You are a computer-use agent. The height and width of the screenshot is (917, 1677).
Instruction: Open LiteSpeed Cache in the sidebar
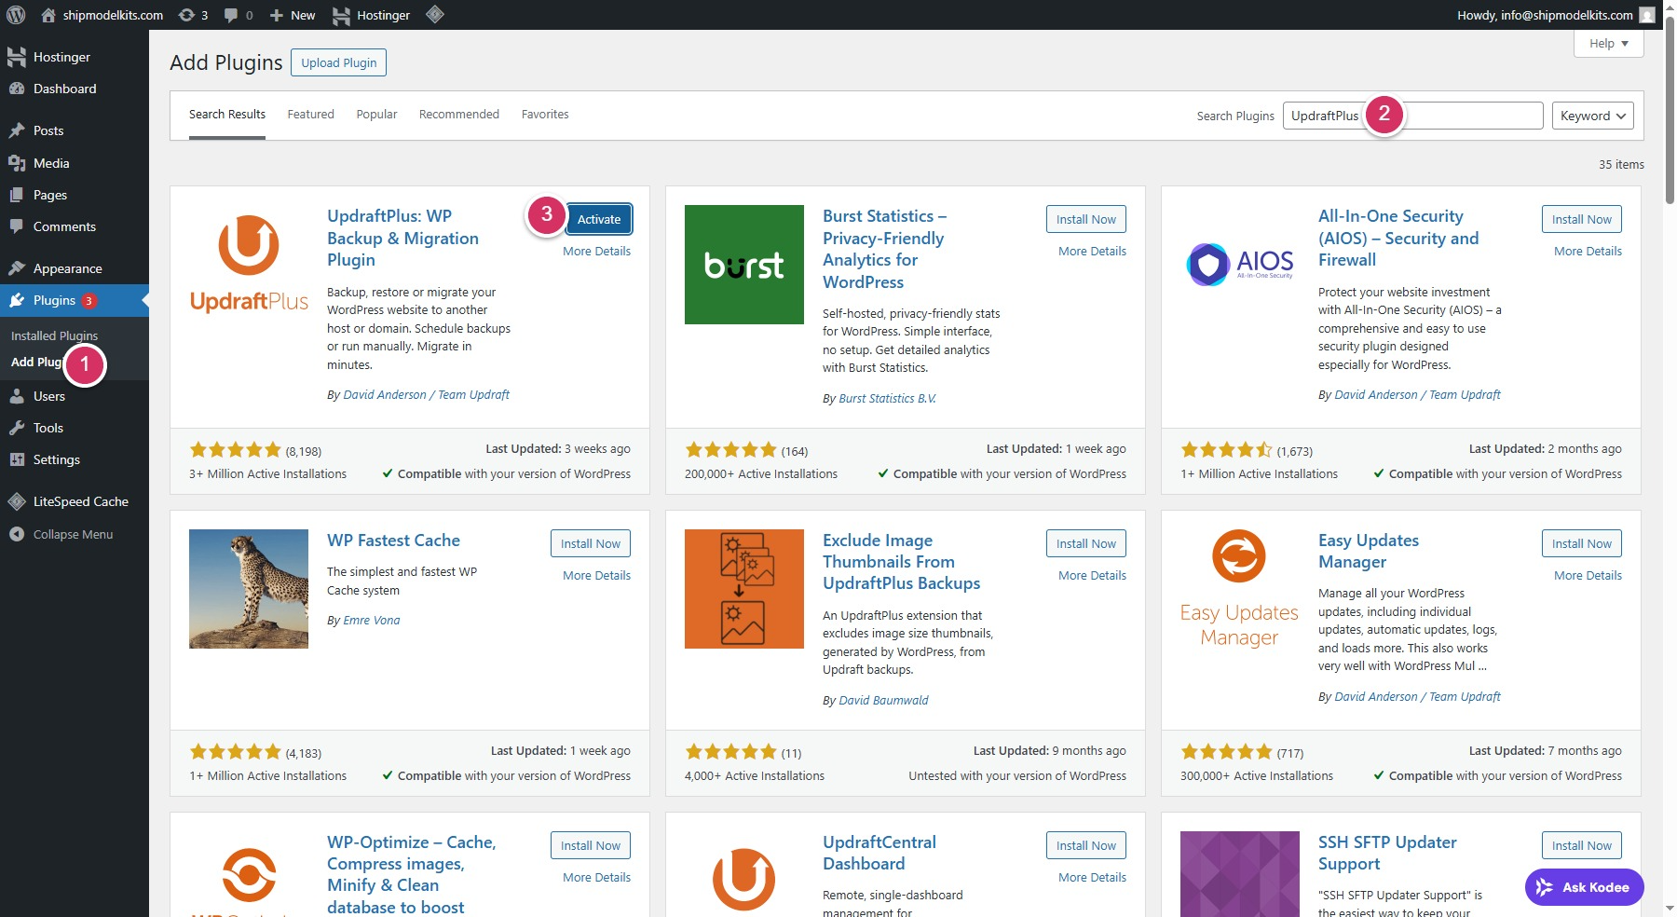click(x=80, y=501)
